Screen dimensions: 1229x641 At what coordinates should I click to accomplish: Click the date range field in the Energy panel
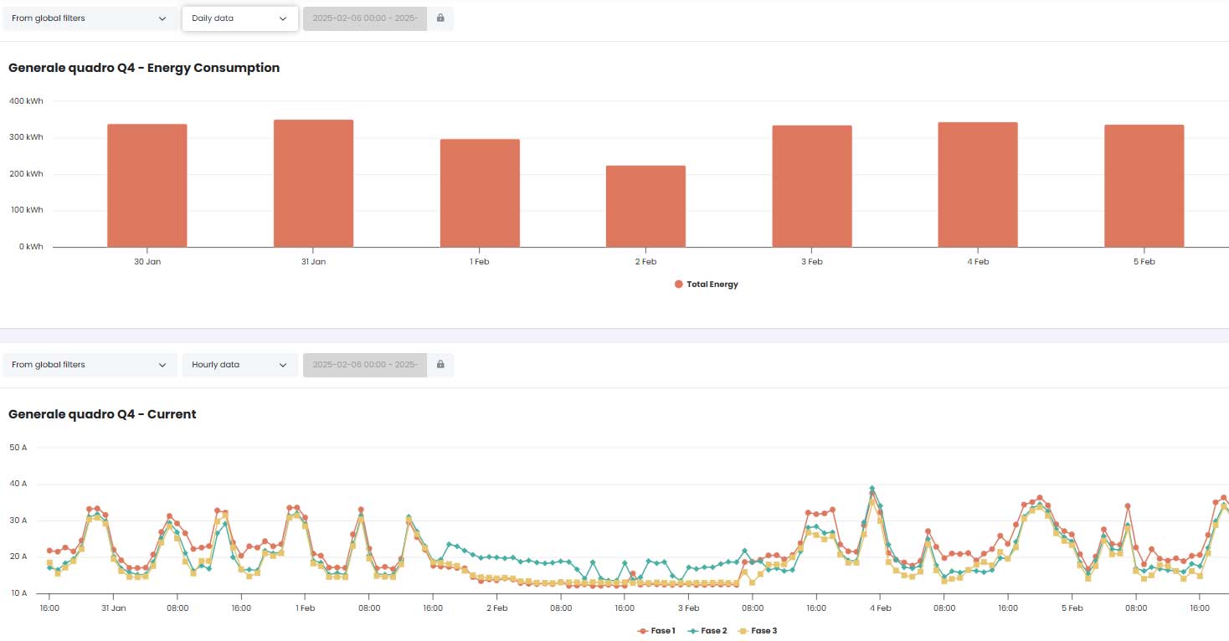click(365, 18)
